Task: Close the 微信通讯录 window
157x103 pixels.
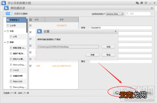Action: pos(152,8)
